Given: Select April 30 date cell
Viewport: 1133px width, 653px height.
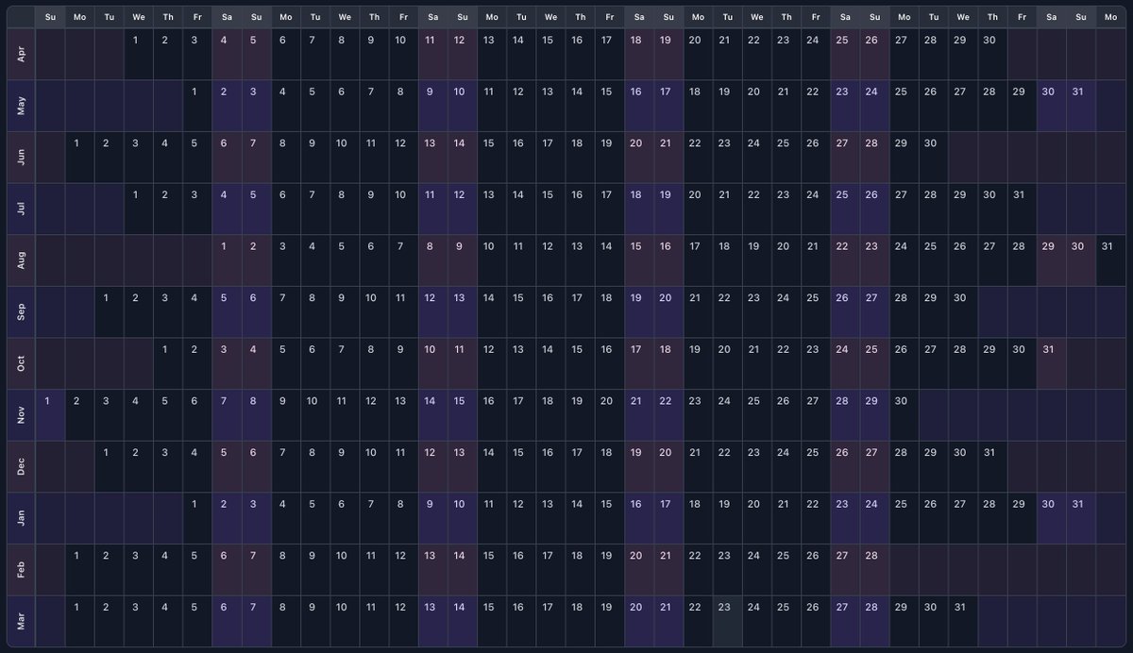Looking at the screenshot, I should point(991,55).
